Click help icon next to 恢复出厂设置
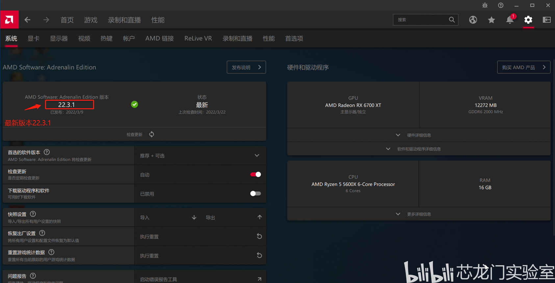 [42, 233]
